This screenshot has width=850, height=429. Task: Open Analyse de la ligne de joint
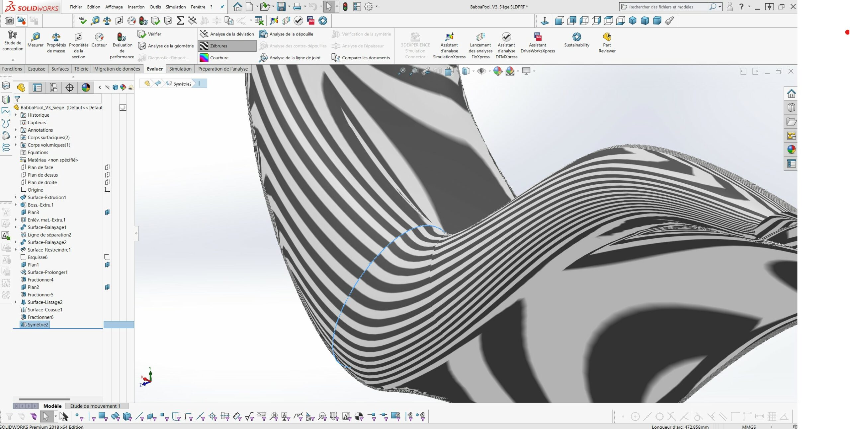[290, 58]
